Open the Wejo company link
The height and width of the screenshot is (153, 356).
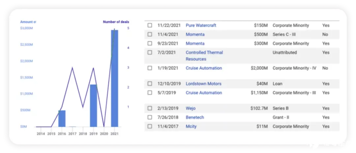coord(191,108)
